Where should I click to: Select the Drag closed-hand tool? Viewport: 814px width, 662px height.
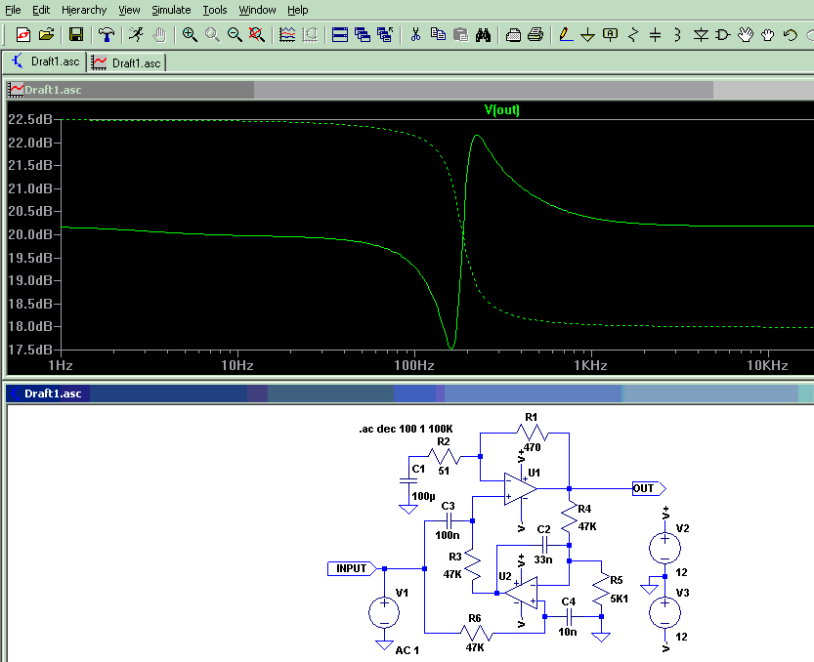[768, 35]
